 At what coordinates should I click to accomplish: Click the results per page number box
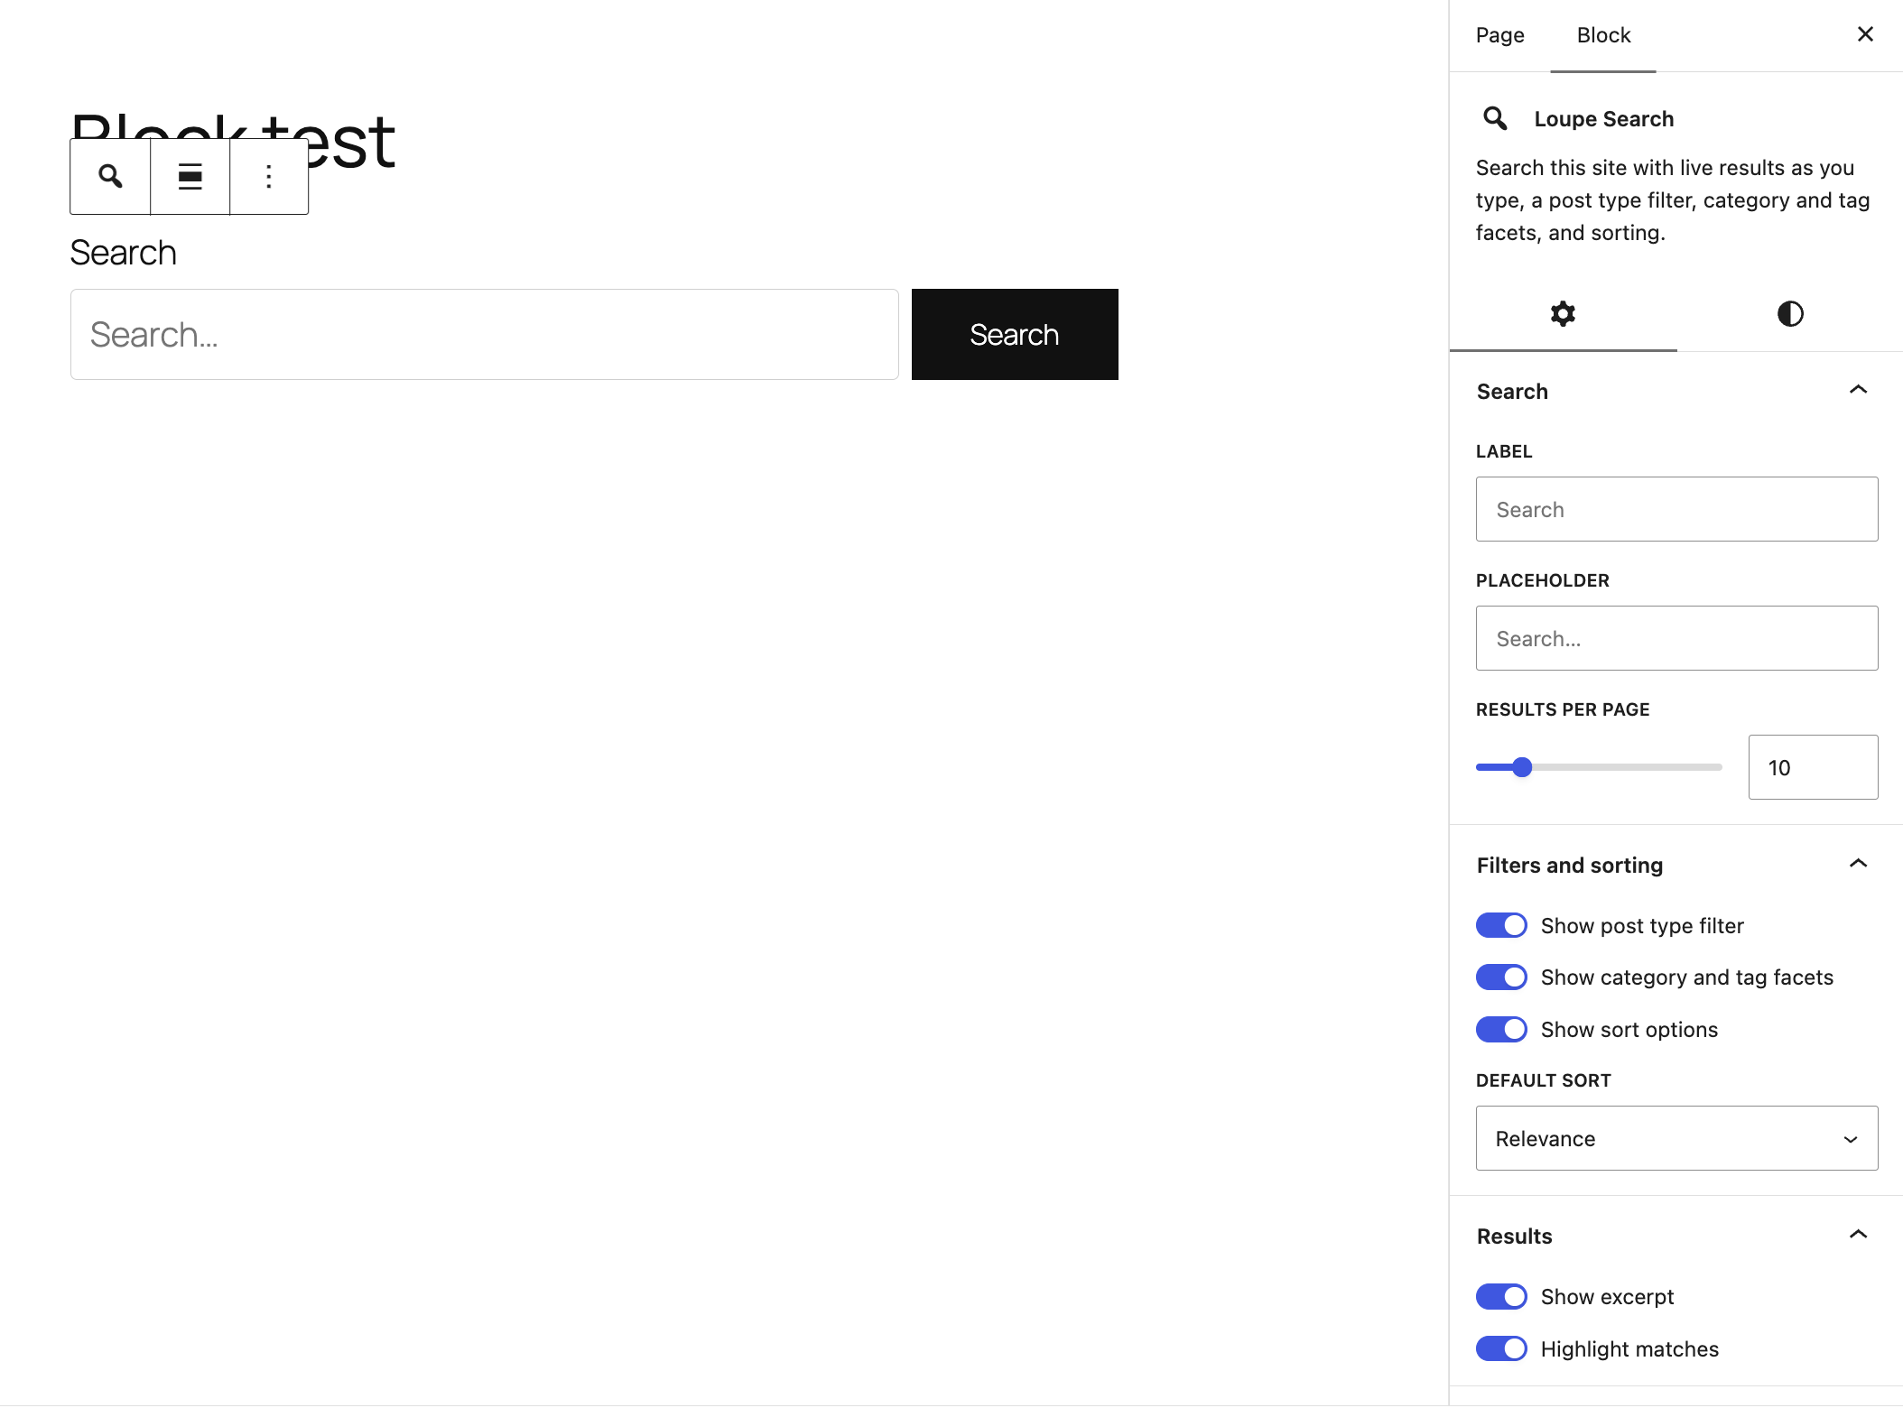pos(1813,767)
